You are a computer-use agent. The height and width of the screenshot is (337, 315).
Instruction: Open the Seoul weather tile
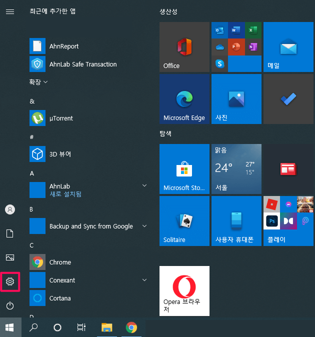(x=236, y=169)
